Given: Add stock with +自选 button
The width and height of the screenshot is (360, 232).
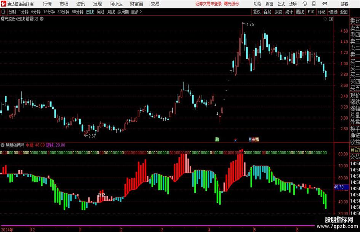Looking at the screenshot, I should point(333,12).
